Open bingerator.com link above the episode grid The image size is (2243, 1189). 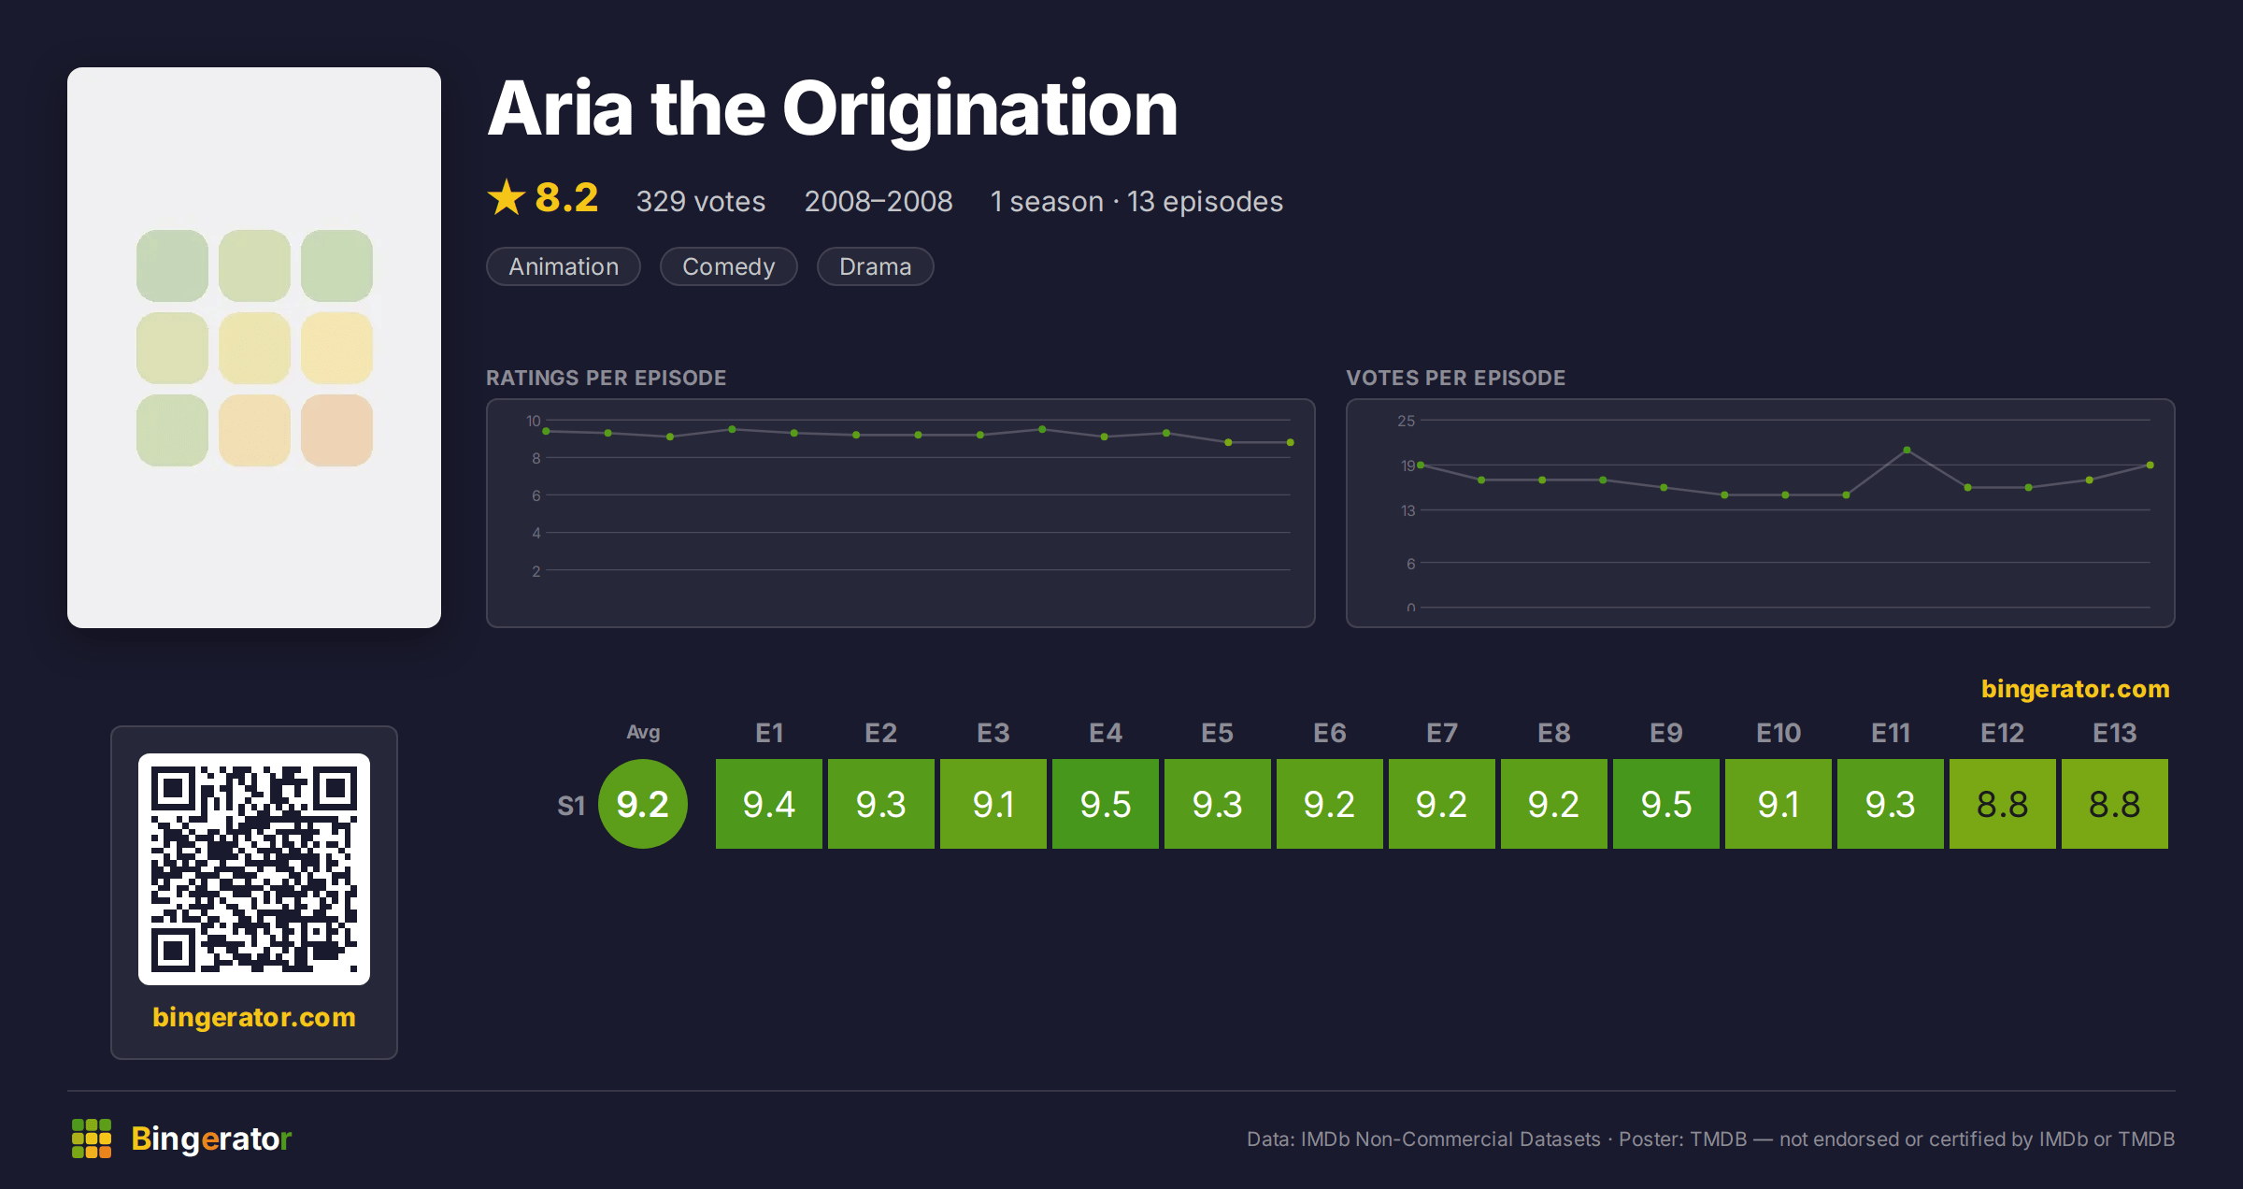coord(2076,689)
